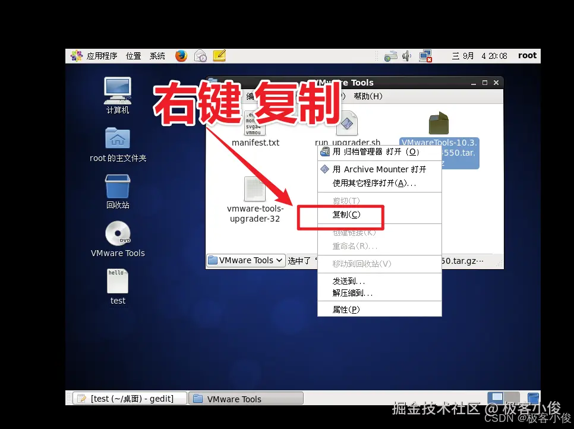The image size is (574, 429).
Task: Launch the Evolution mail icon in panel
Action: (200, 56)
